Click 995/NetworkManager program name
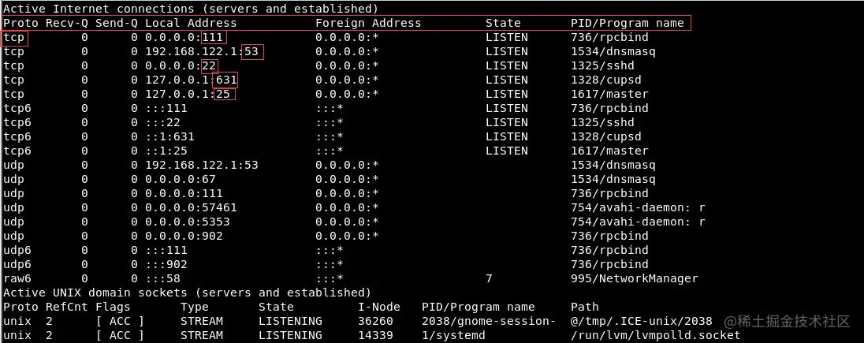Viewport: 864px width, 343px height. click(635, 278)
